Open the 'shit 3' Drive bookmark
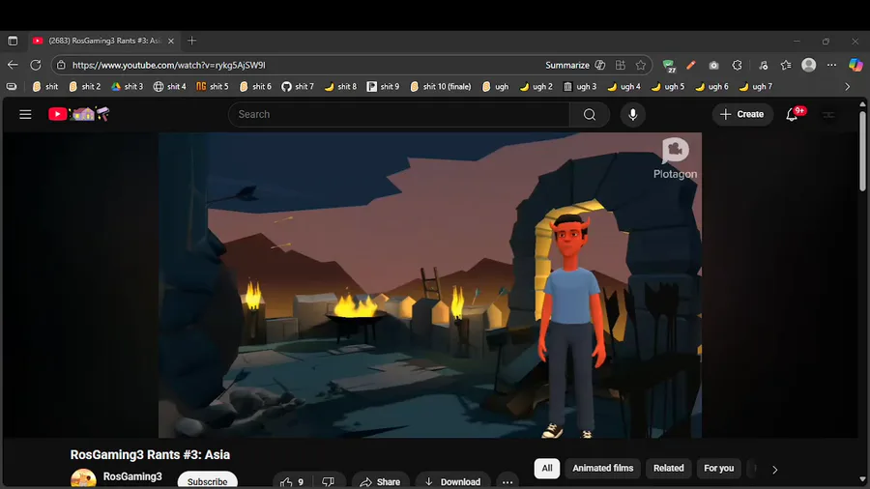Image resolution: width=870 pixels, height=489 pixels. [127, 86]
